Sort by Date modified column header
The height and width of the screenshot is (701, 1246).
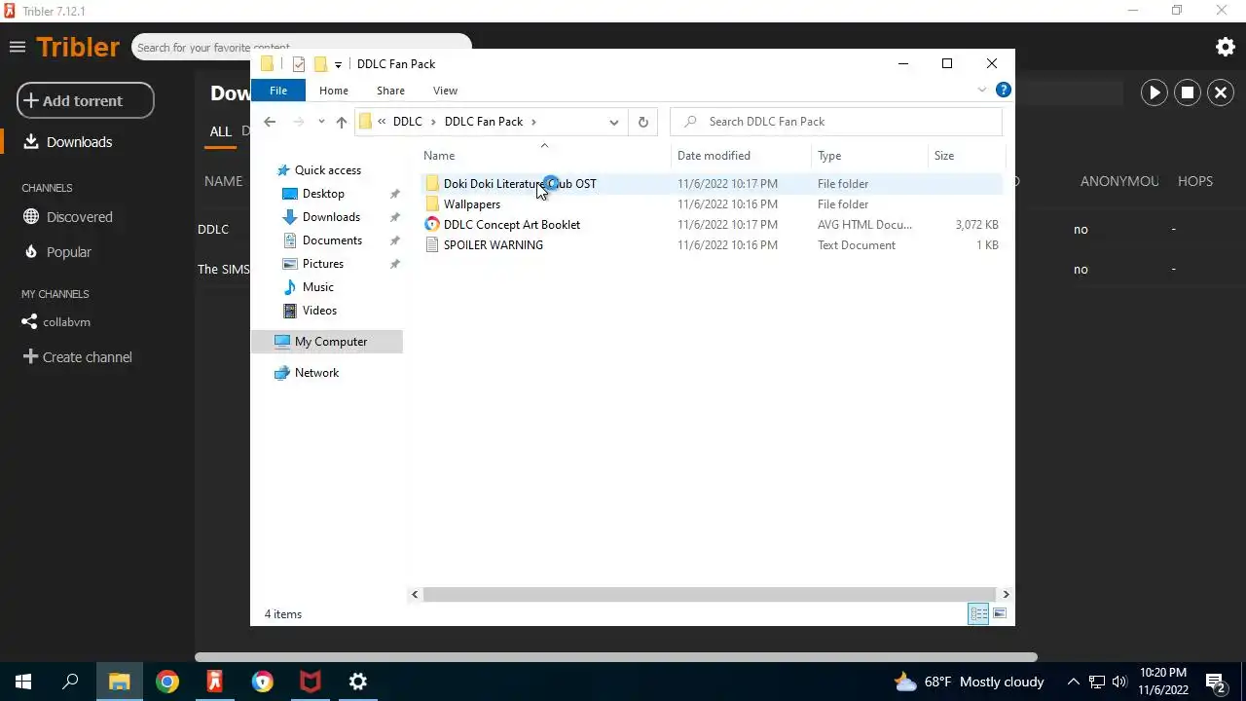(741, 156)
